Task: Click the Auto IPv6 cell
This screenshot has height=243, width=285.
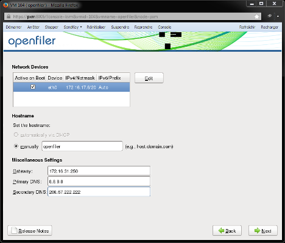Action: pos(104,87)
